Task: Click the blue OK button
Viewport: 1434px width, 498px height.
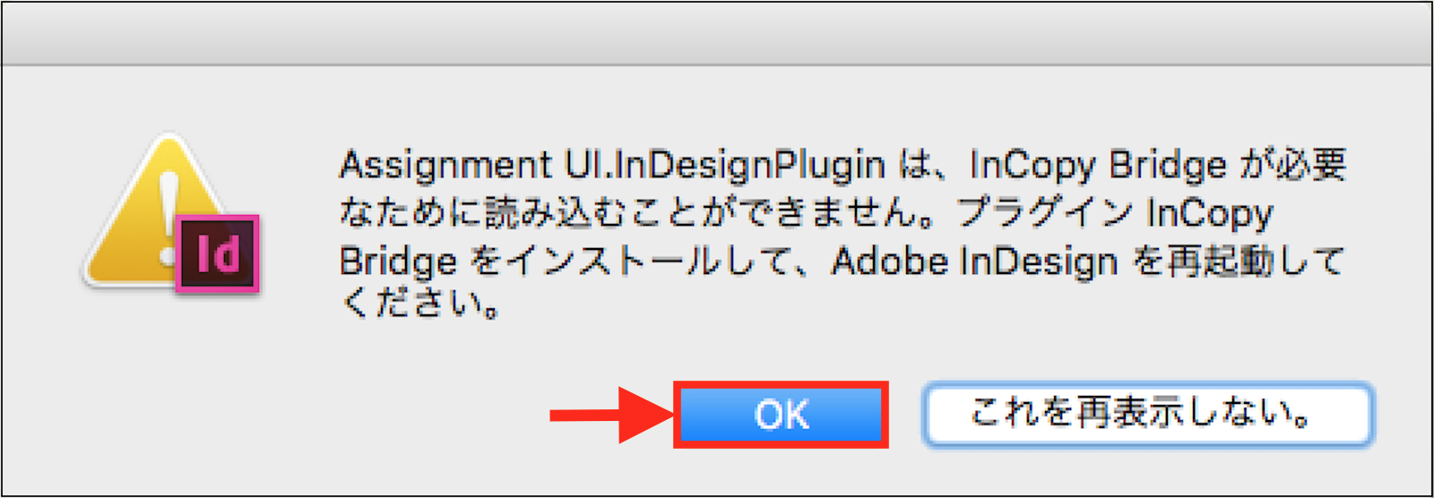Action: pyautogui.click(x=781, y=415)
